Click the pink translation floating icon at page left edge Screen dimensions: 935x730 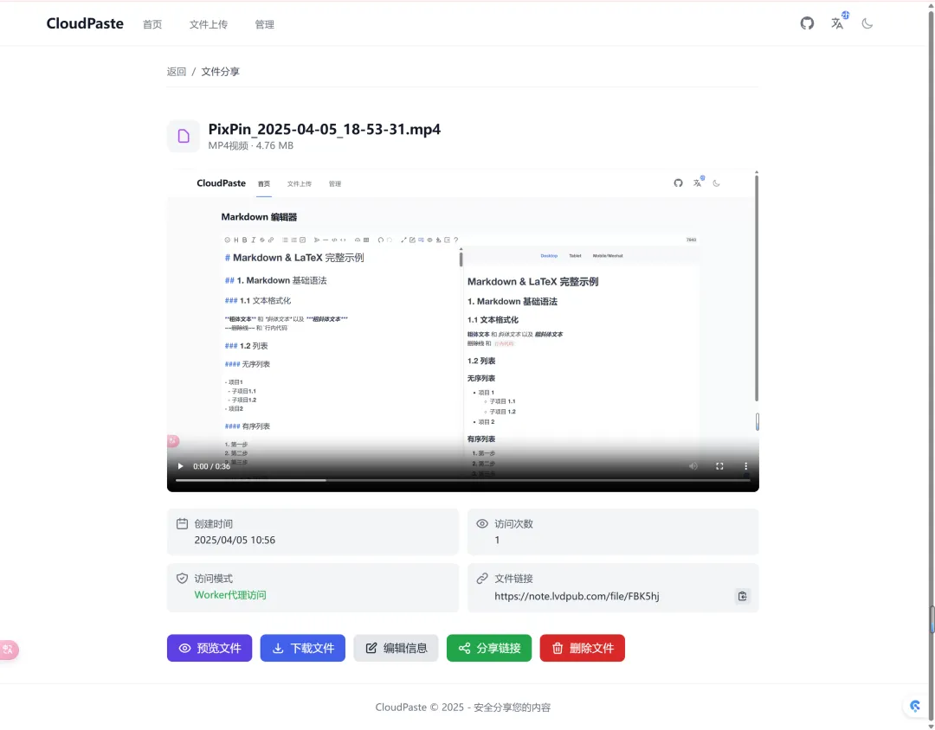[x=9, y=650]
